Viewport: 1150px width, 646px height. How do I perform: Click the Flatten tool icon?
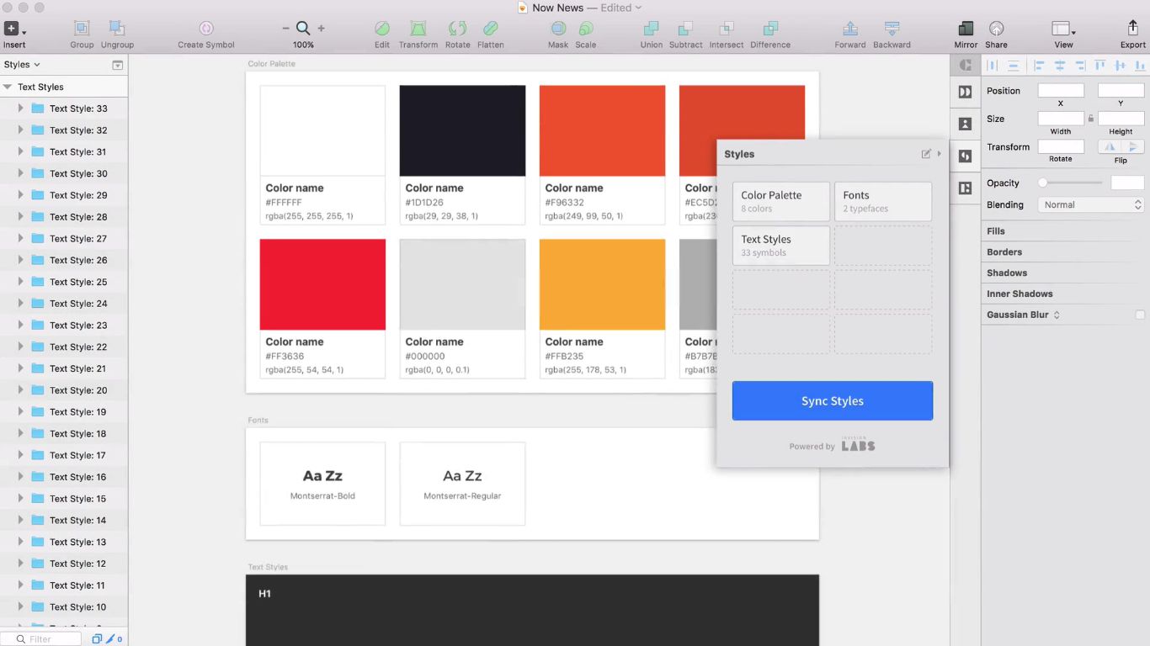pyautogui.click(x=490, y=29)
